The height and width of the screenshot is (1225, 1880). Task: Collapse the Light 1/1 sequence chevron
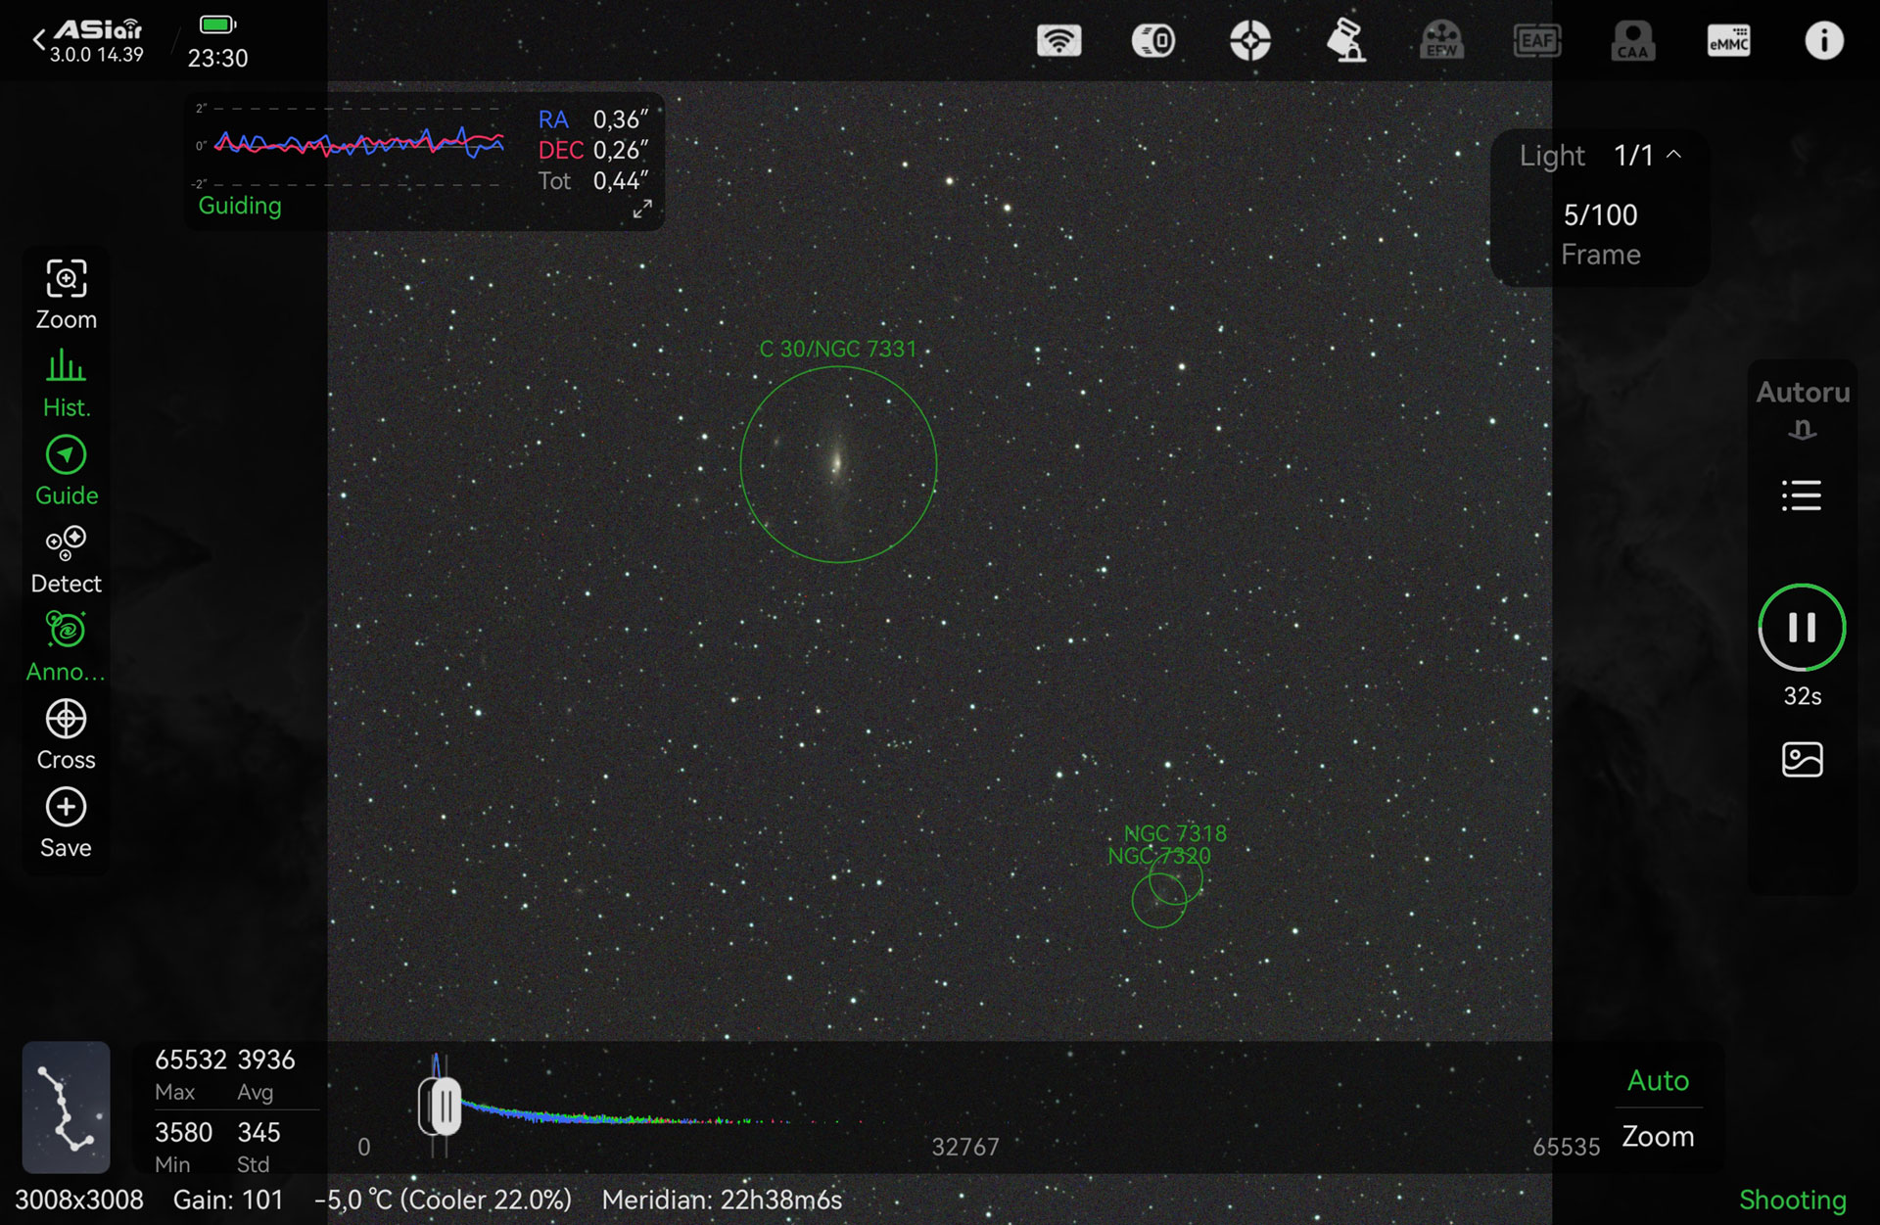click(x=1674, y=155)
